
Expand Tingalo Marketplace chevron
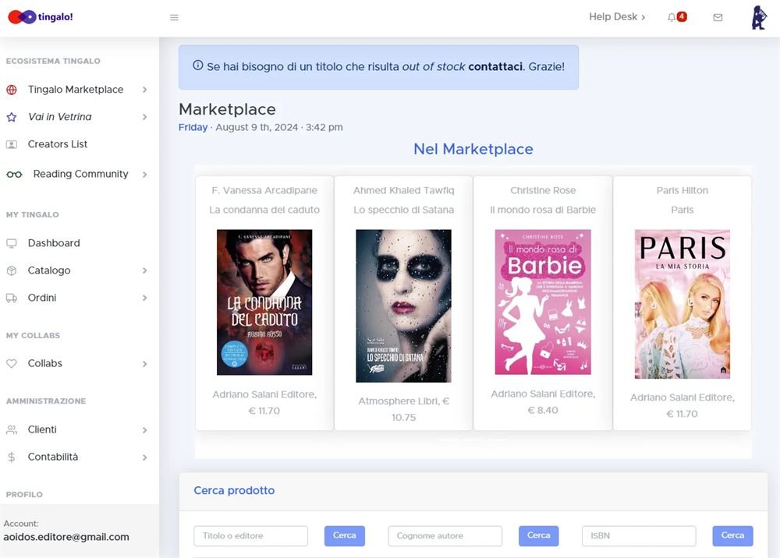[145, 90]
